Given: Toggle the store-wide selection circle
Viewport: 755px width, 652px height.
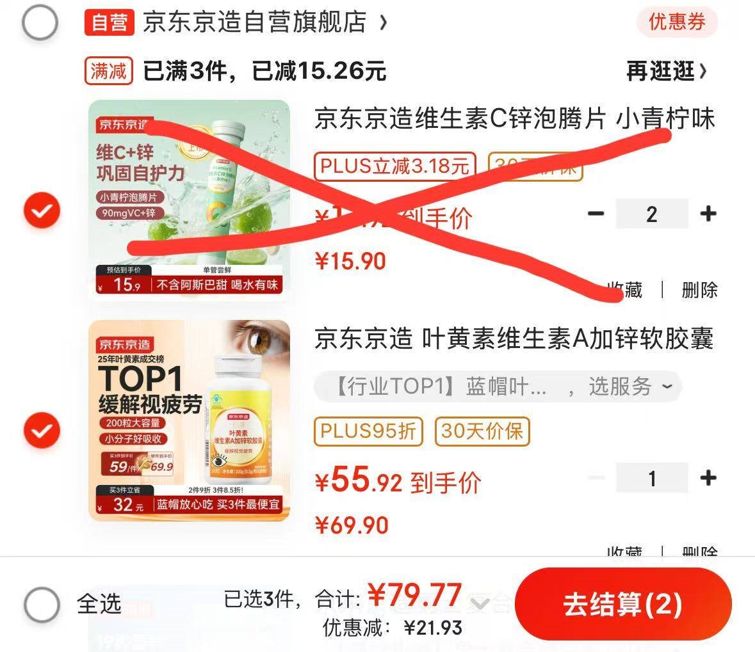Looking at the screenshot, I should (x=40, y=22).
